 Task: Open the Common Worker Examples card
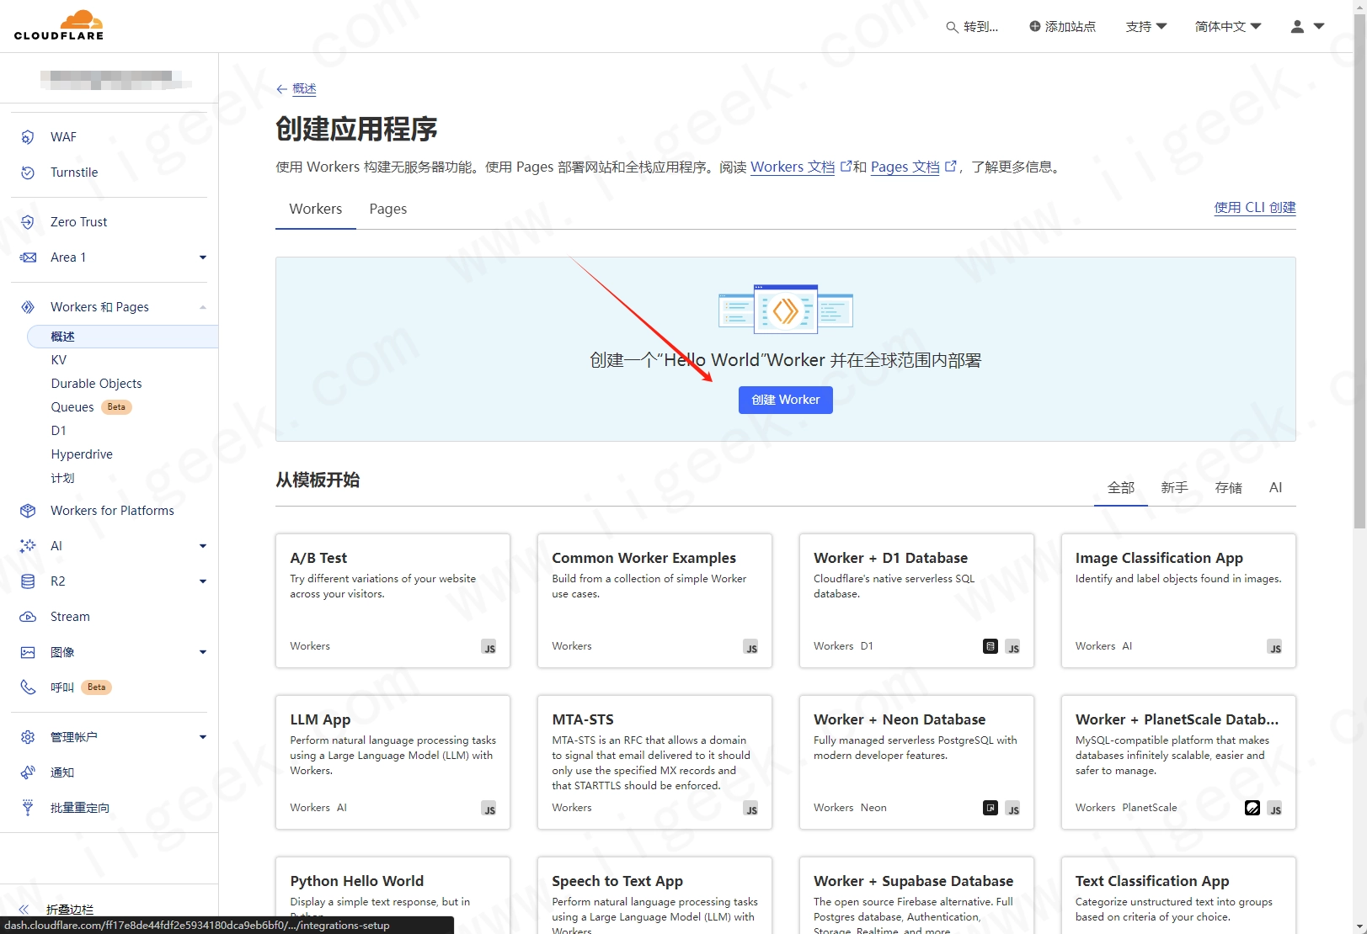click(654, 601)
